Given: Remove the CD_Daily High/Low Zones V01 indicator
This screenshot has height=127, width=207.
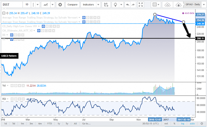Looking at the screenshot, I should pos(58,26).
